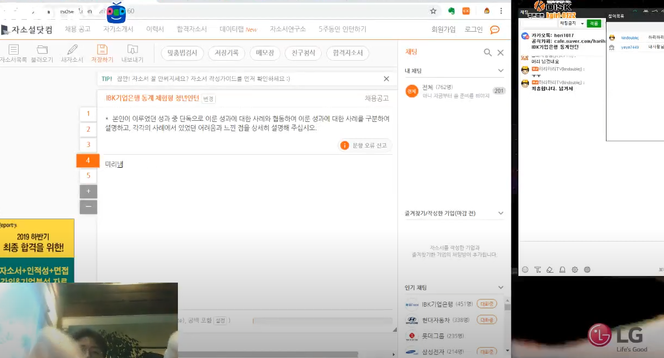
Task: Open the orange chat bubble icon in the header
Action: click(x=495, y=30)
